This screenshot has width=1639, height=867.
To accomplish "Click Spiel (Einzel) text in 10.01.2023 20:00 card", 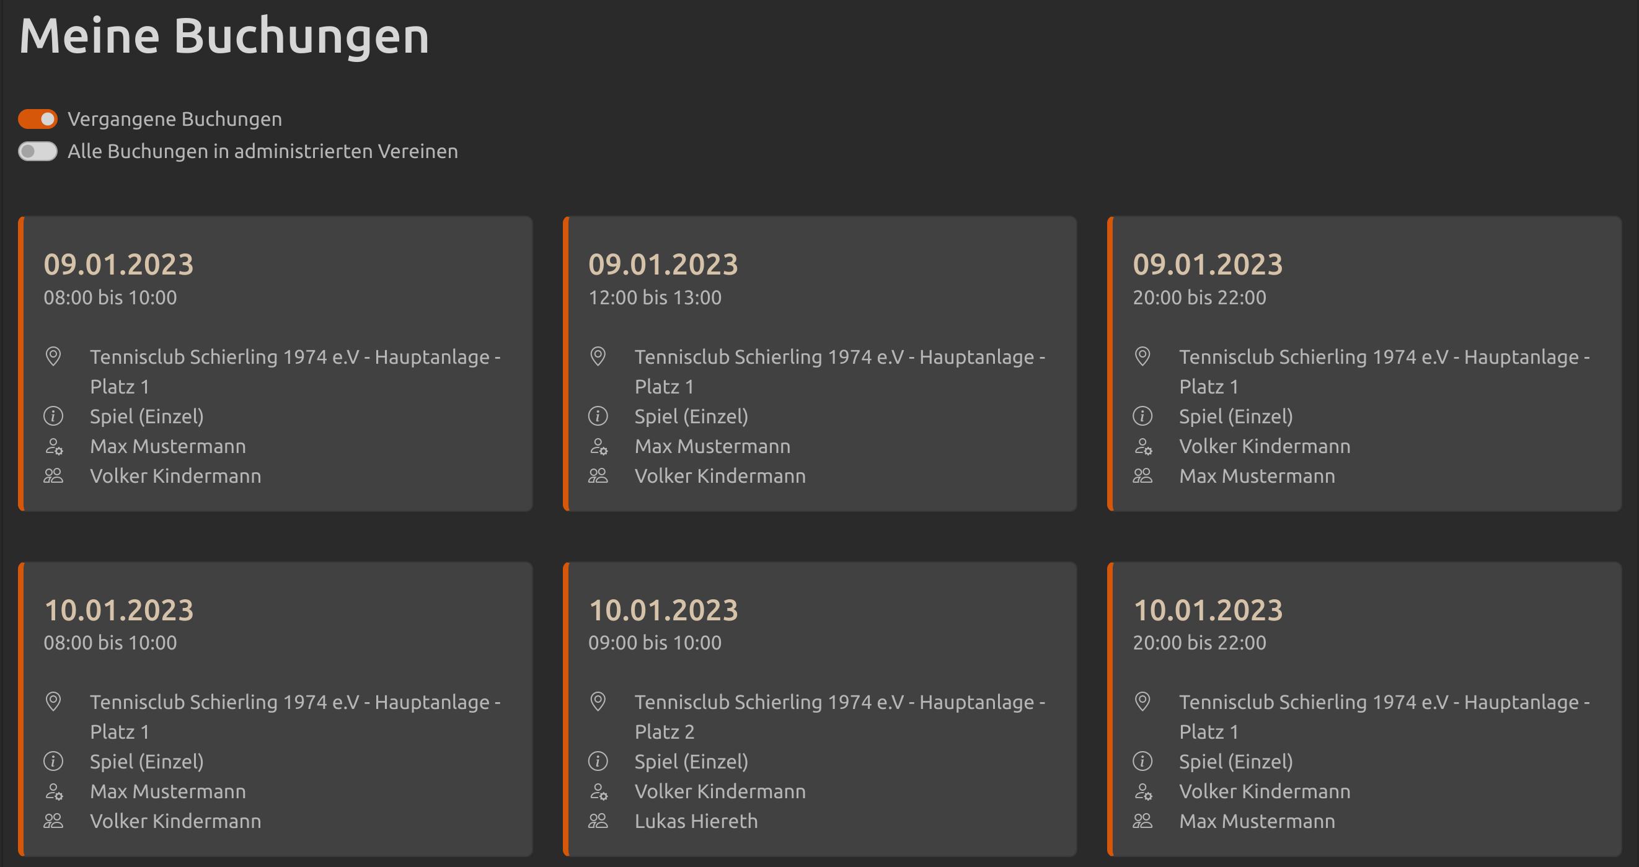I will coord(1235,762).
